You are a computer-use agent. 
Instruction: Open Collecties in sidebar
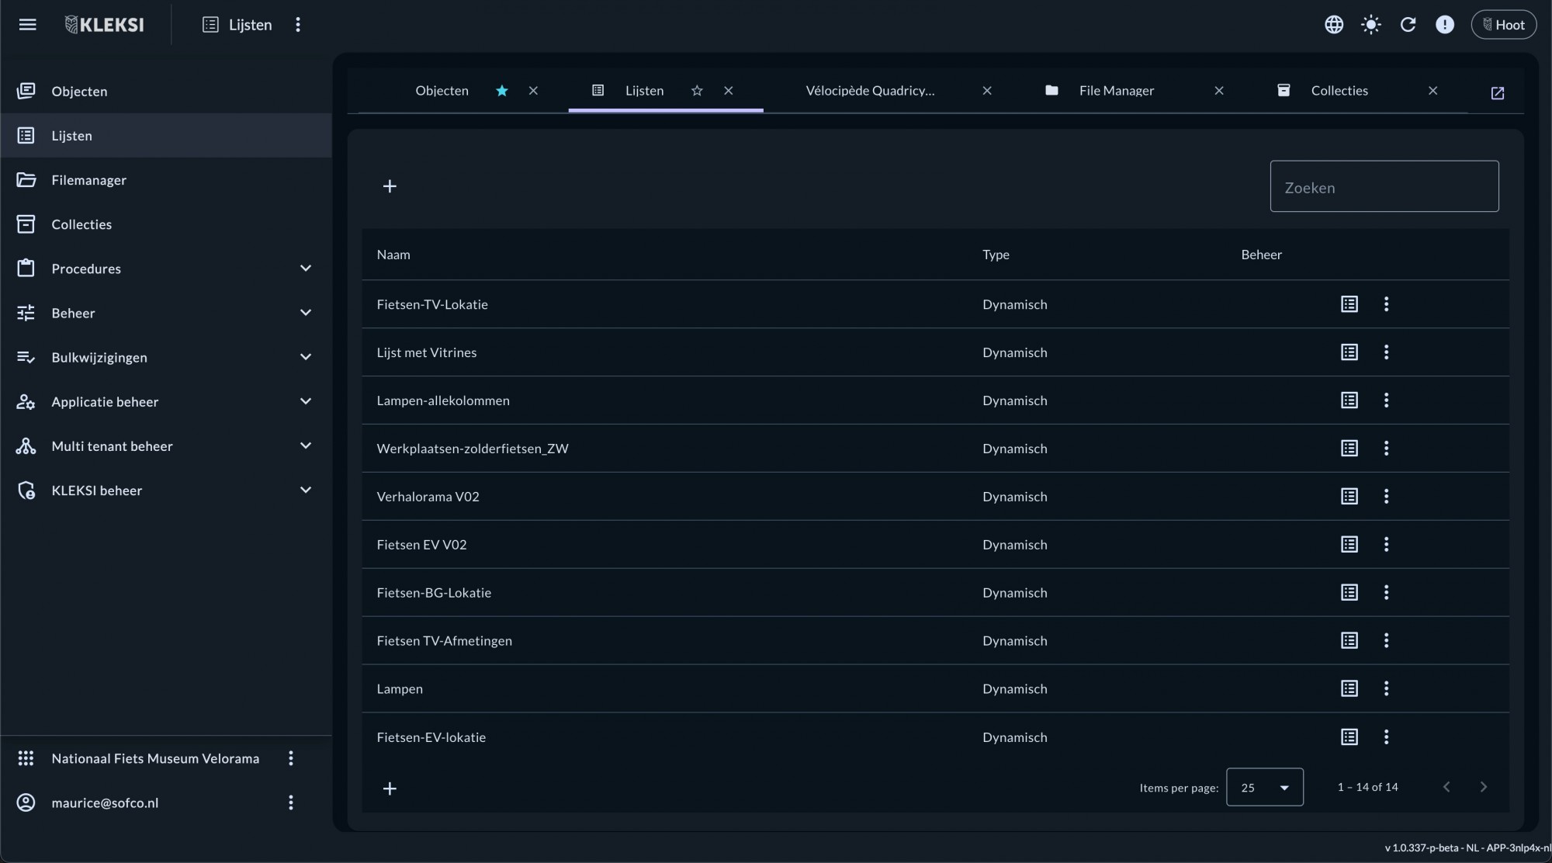(x=166, y=224)
